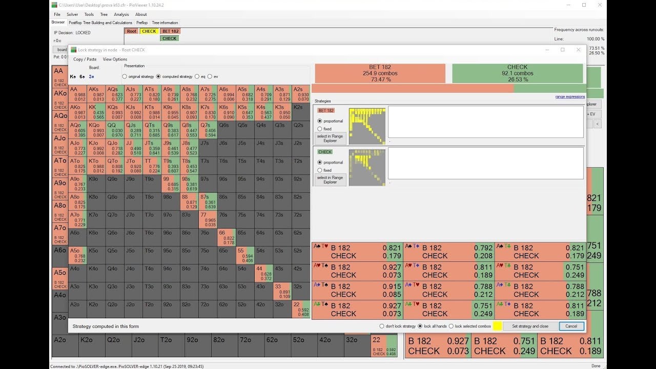656x369 pixels.
Task: Open the Tools menu
Action: coord(89,14)
